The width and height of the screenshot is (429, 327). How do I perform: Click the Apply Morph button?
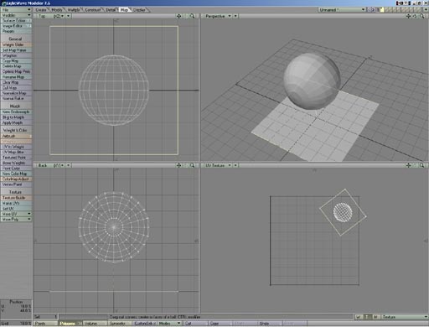point(16,122)
